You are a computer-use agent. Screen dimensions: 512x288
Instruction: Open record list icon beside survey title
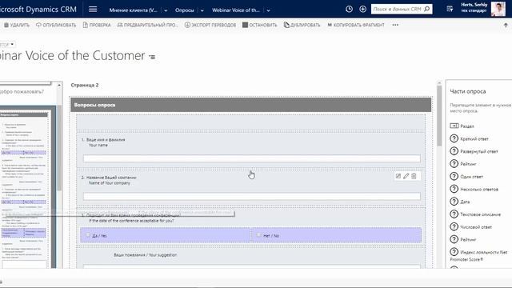152,57
